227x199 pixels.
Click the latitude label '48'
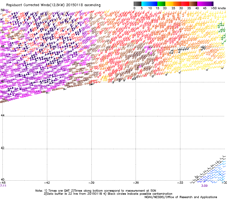pos(2,47)
